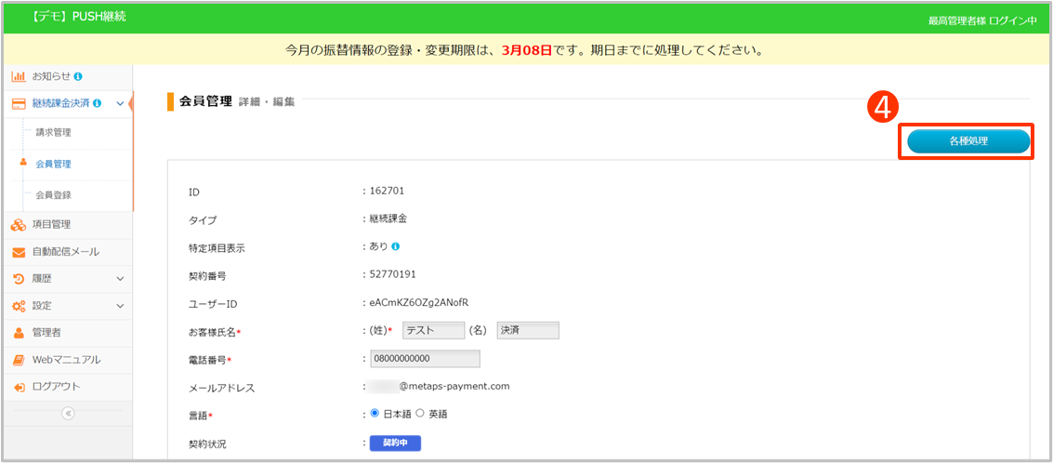Click the お知らせ bar chart icon
Viewport: 1053px width, 463px height.
pos(19,76)
